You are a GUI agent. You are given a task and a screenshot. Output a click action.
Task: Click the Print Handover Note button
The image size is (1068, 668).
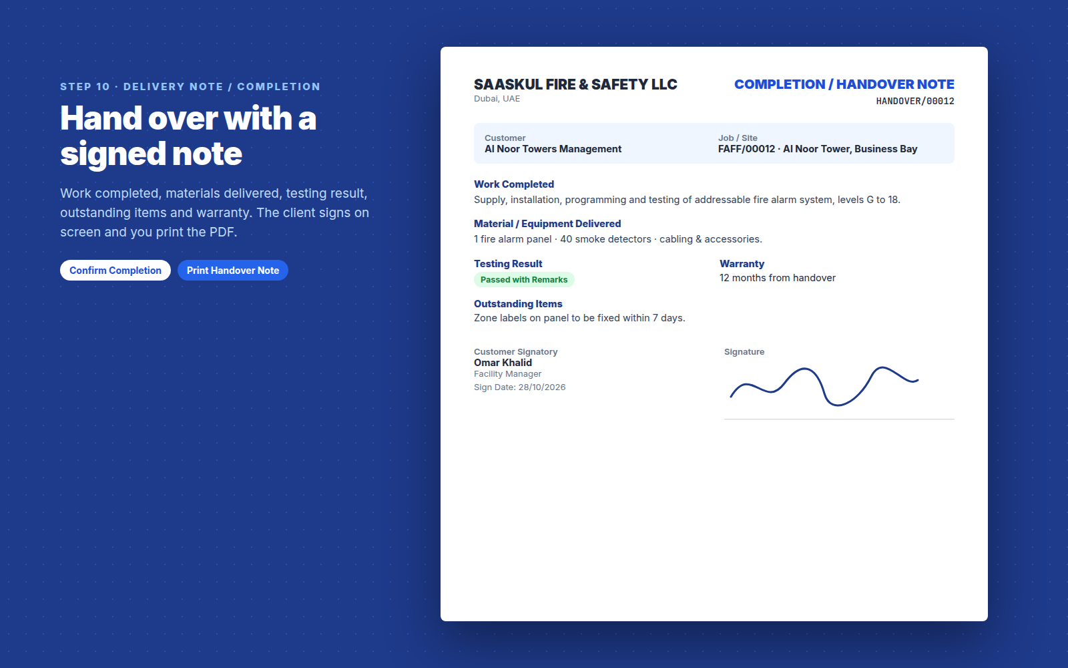coord(233,271)
